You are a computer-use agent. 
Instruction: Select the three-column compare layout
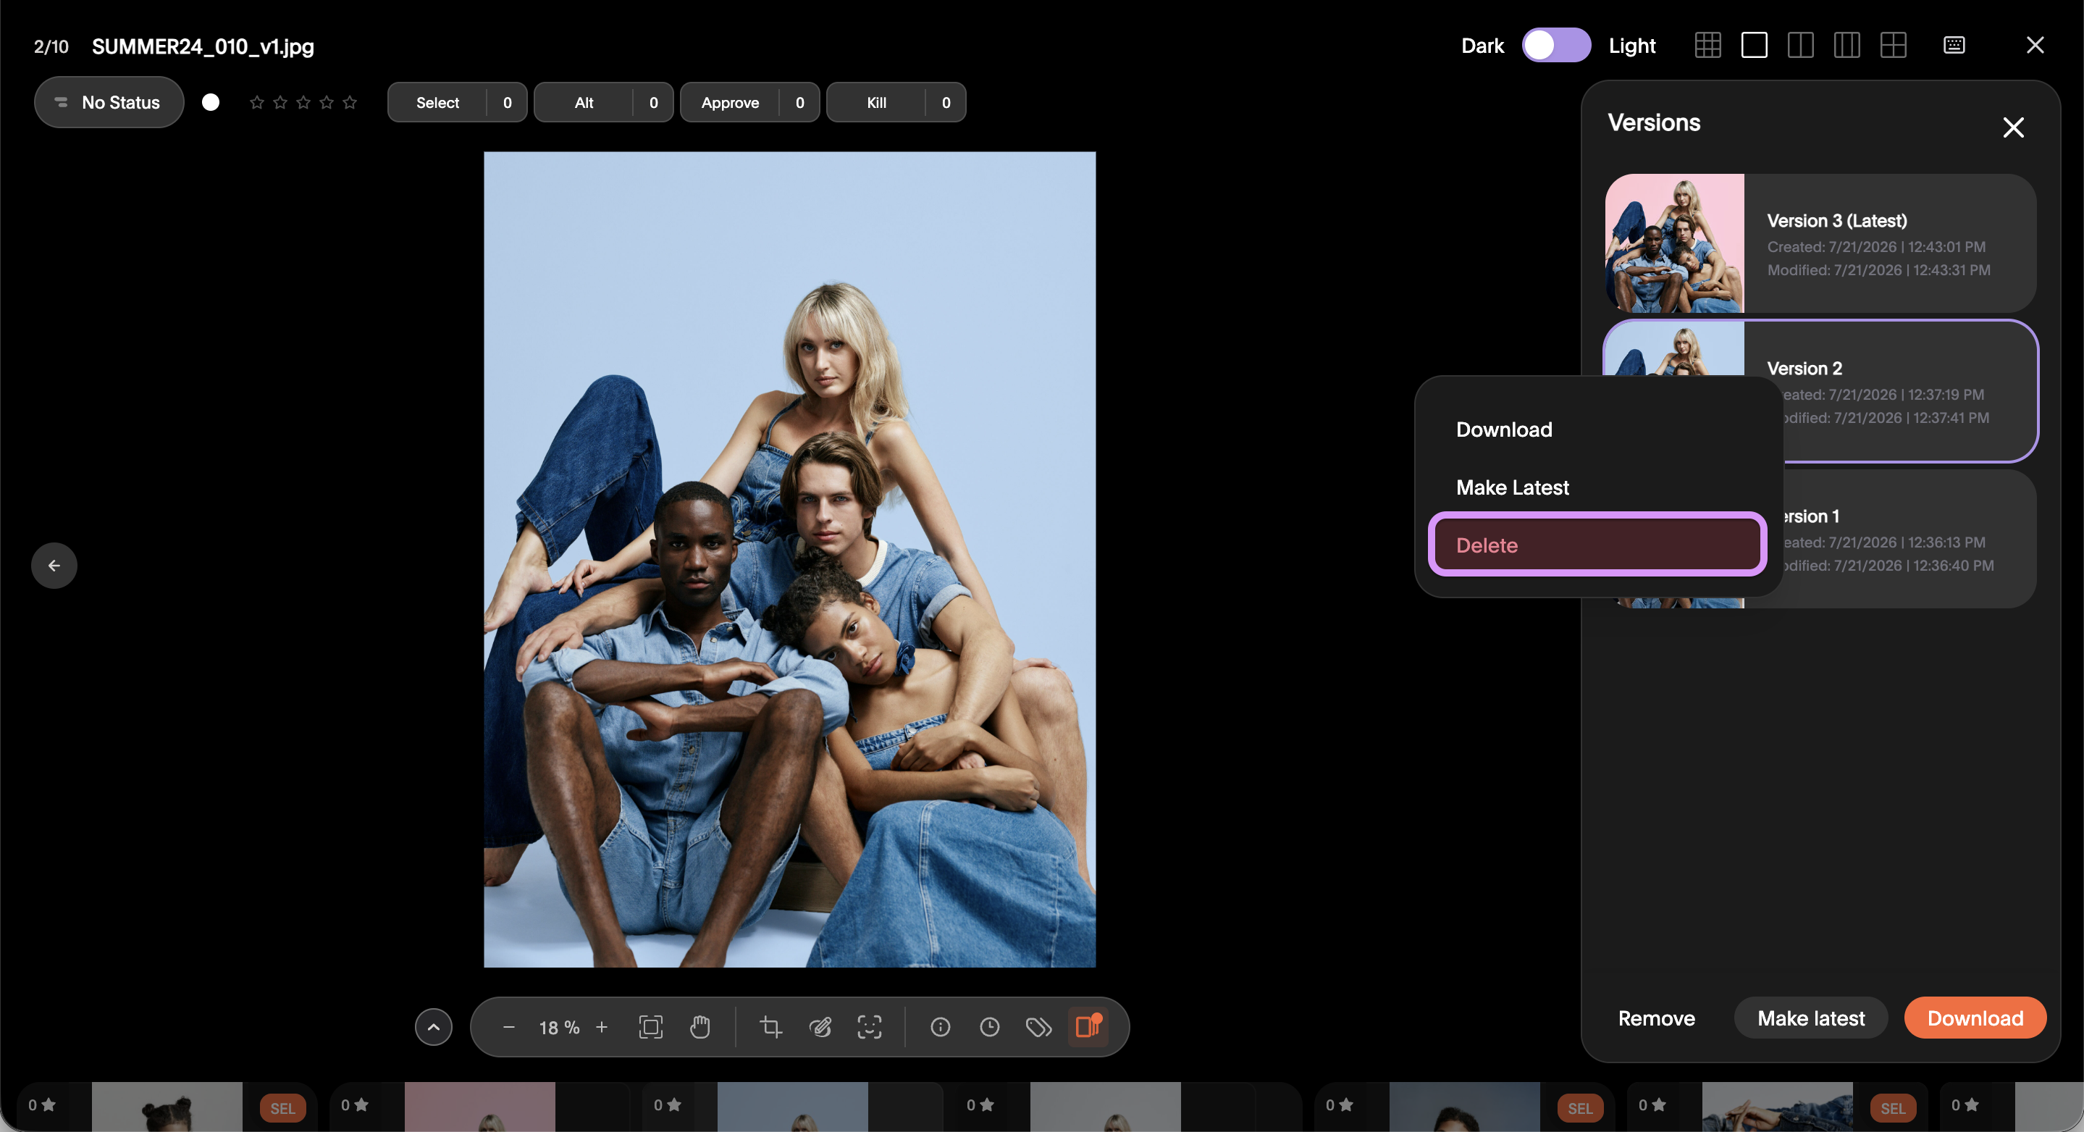(1847, 46)
